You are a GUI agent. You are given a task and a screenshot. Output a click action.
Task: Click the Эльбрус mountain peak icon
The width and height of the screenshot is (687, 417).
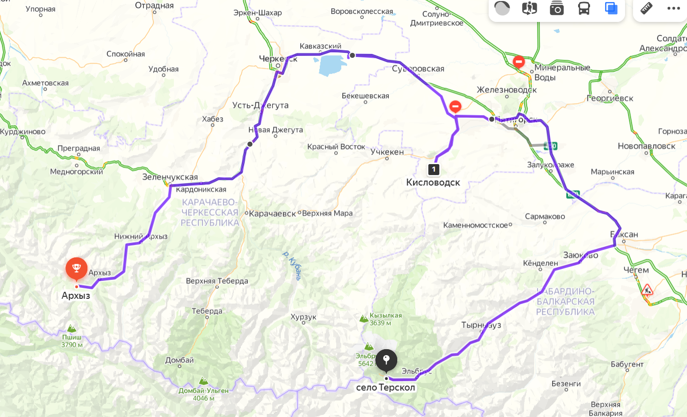(x=369, y=346)
